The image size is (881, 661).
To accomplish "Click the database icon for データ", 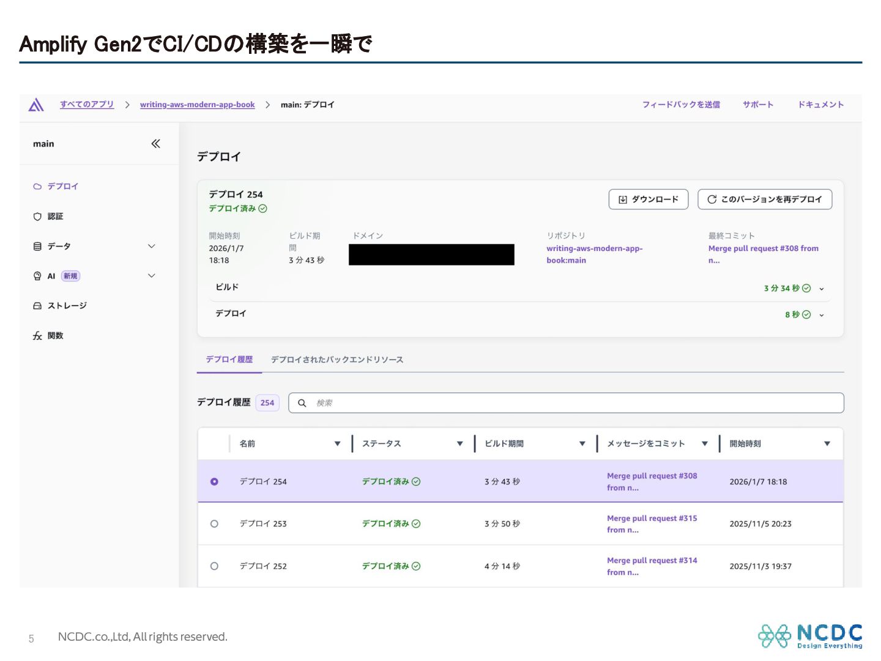I will [37, 247].
